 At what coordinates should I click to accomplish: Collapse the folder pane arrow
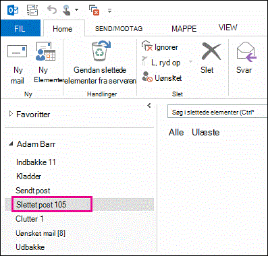point(149,105)
